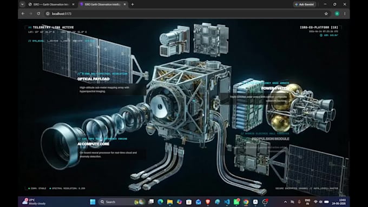Screen dimensions: 368x207
Task: Open Copilot from the taskbar
Action: [x=179, y=202]
